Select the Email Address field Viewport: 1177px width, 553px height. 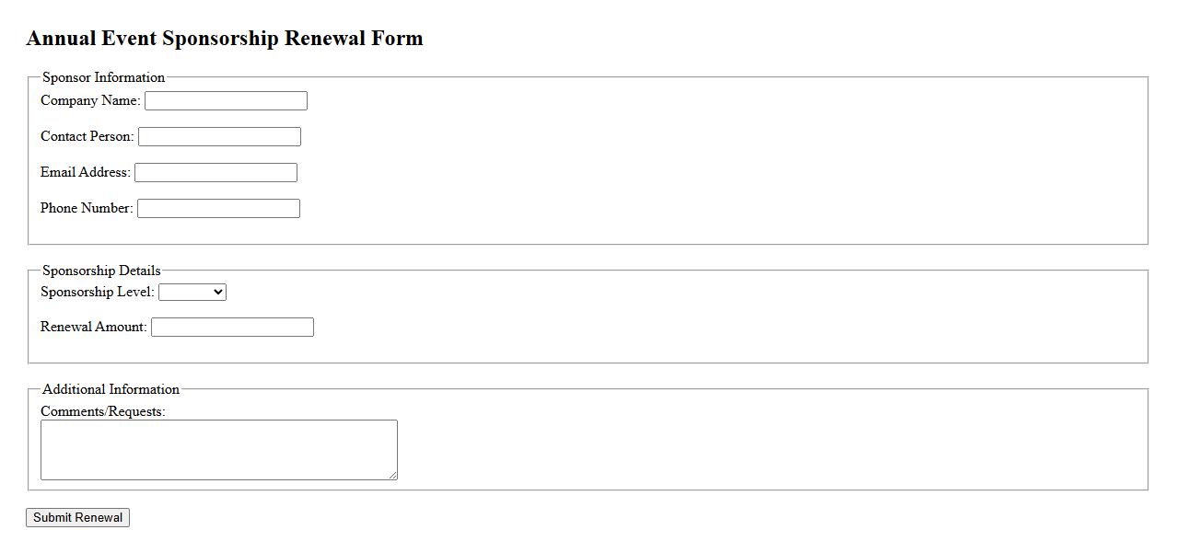216,173
